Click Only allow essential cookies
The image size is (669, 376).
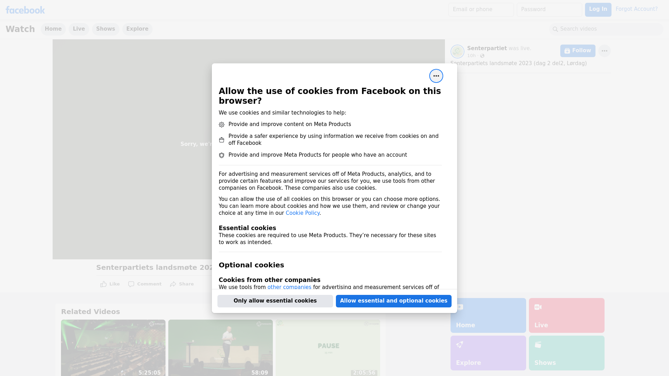click(x=275, y=301)
